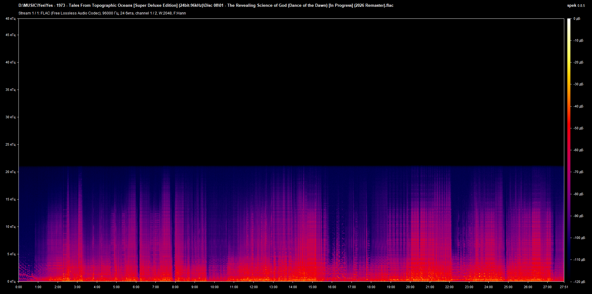Click the '35 кГц' frequency label
This screenshot has height=294, width=592.
click(10, 90)
